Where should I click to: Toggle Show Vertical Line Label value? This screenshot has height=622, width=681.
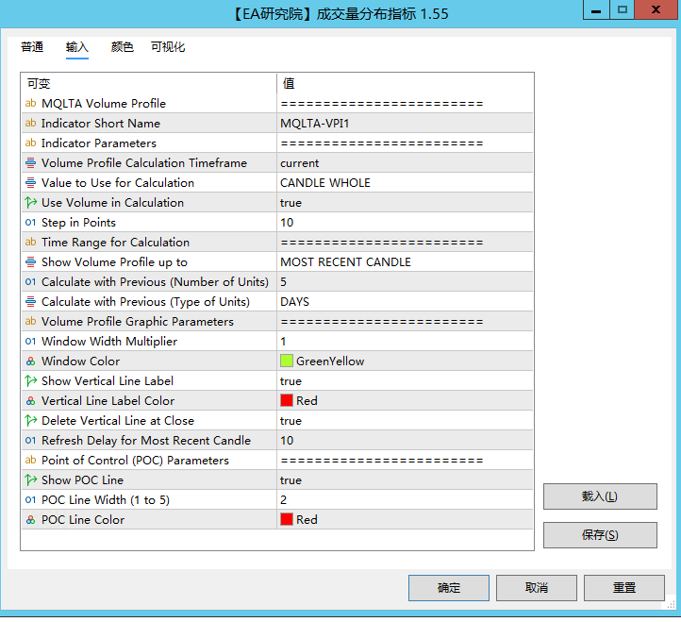(405, 381)
